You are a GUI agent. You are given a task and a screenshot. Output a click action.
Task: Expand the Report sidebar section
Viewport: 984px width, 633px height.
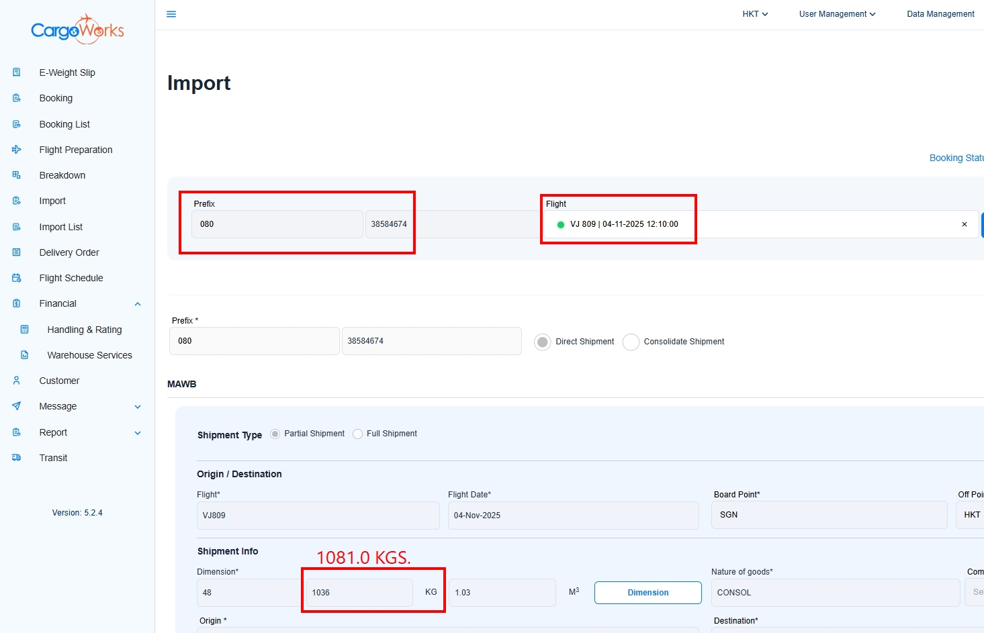point(138,433)
